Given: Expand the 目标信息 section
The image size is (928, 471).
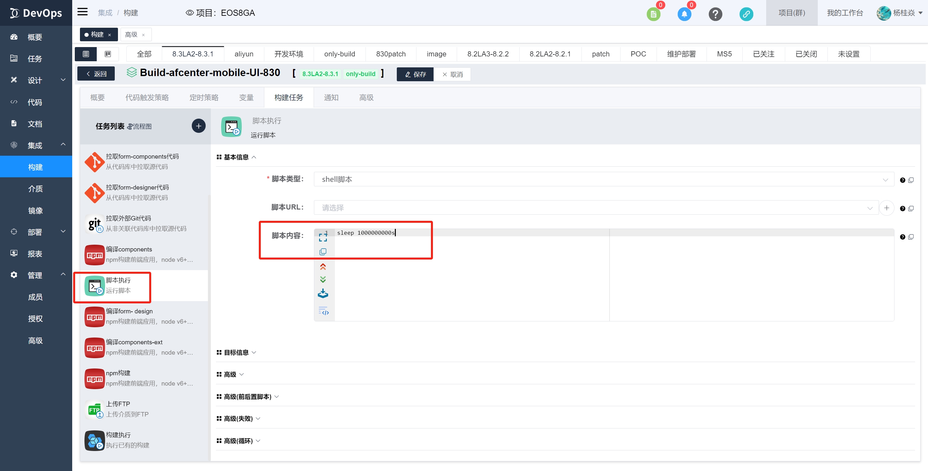Looking at the screenshot, I should (x=236, y=352).
